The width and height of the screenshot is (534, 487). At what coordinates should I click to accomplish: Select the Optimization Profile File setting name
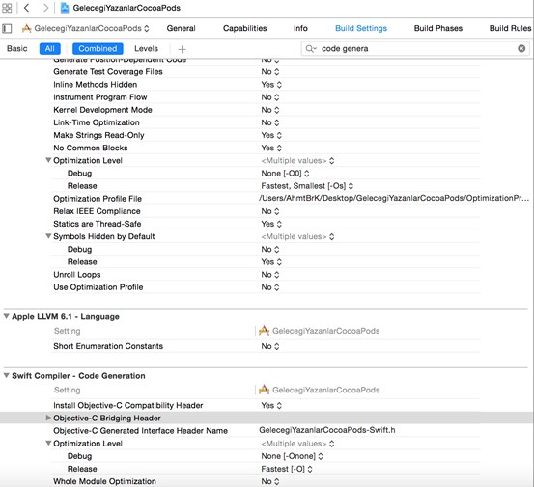pyautogui.click(x=98, y=199)
